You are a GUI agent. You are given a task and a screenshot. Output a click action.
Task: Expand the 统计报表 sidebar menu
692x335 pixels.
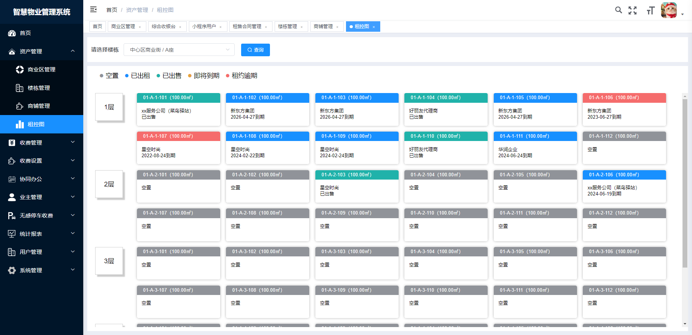(73, 233)
